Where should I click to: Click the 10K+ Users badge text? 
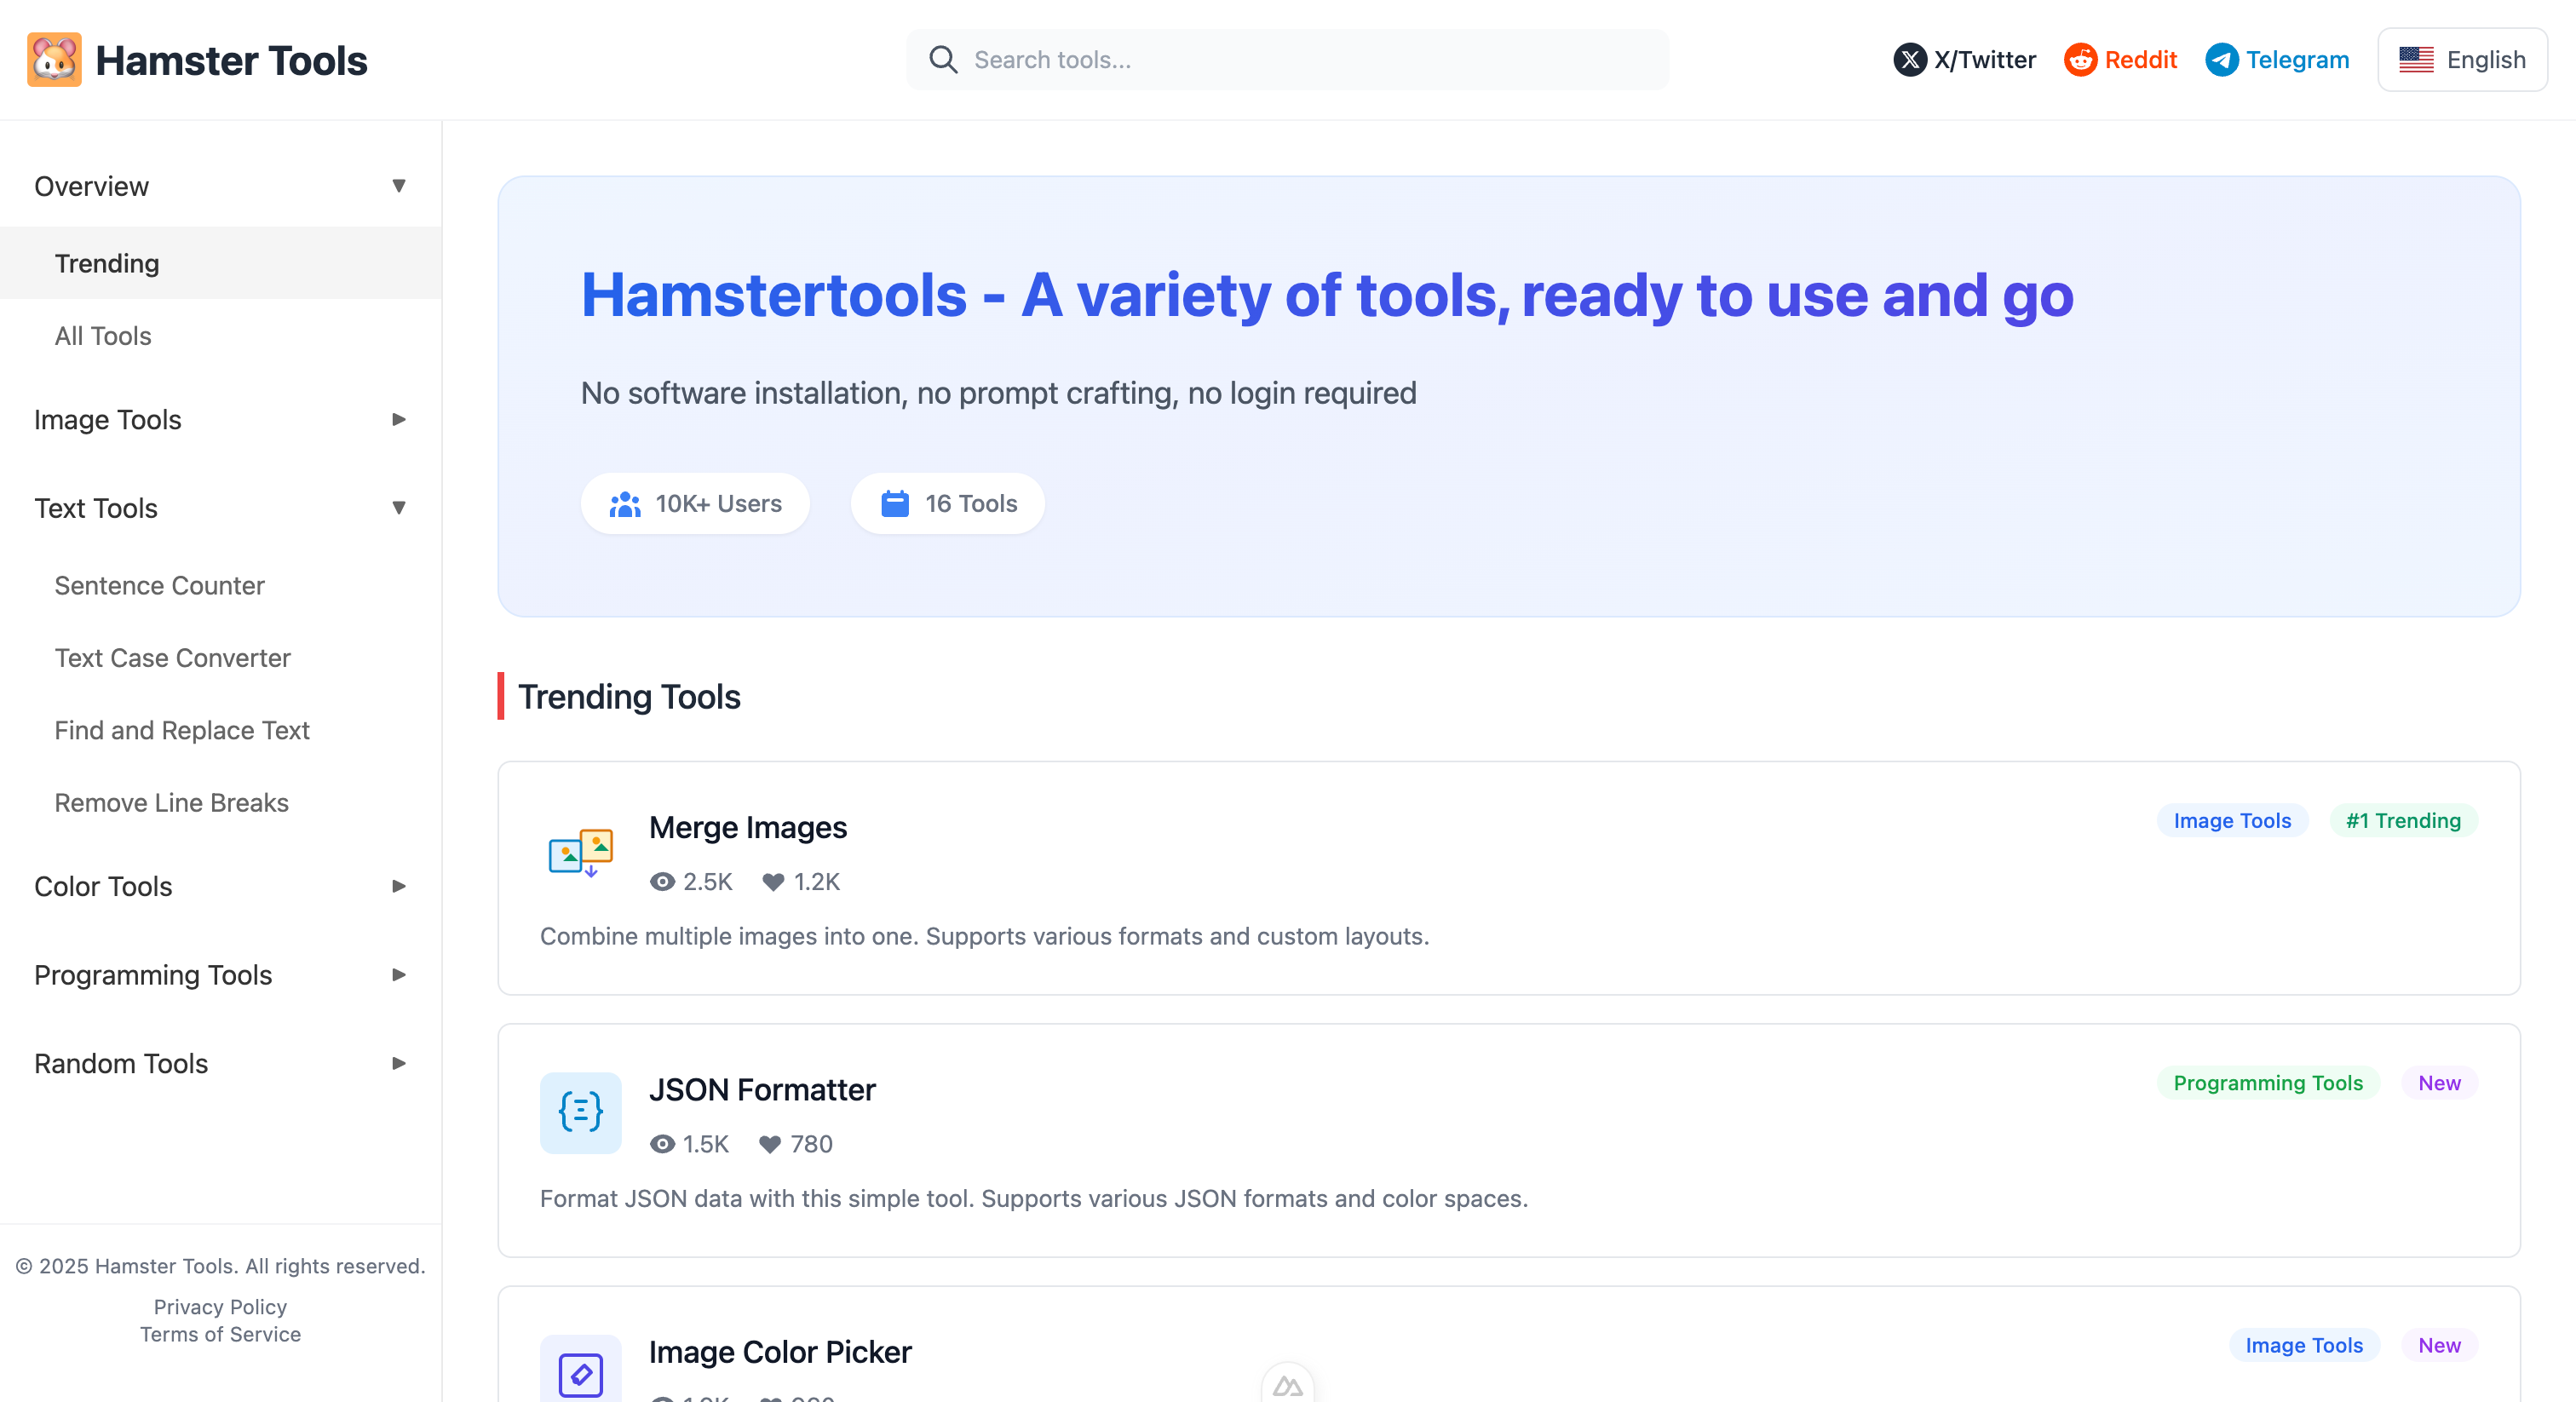[x=718, y=504]
